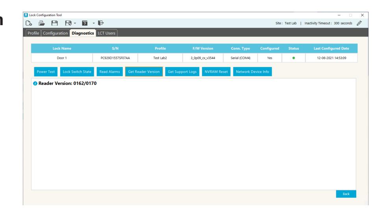Open the help question-mark icon
This screenshot has height=210, width=389.
(85, 23)
